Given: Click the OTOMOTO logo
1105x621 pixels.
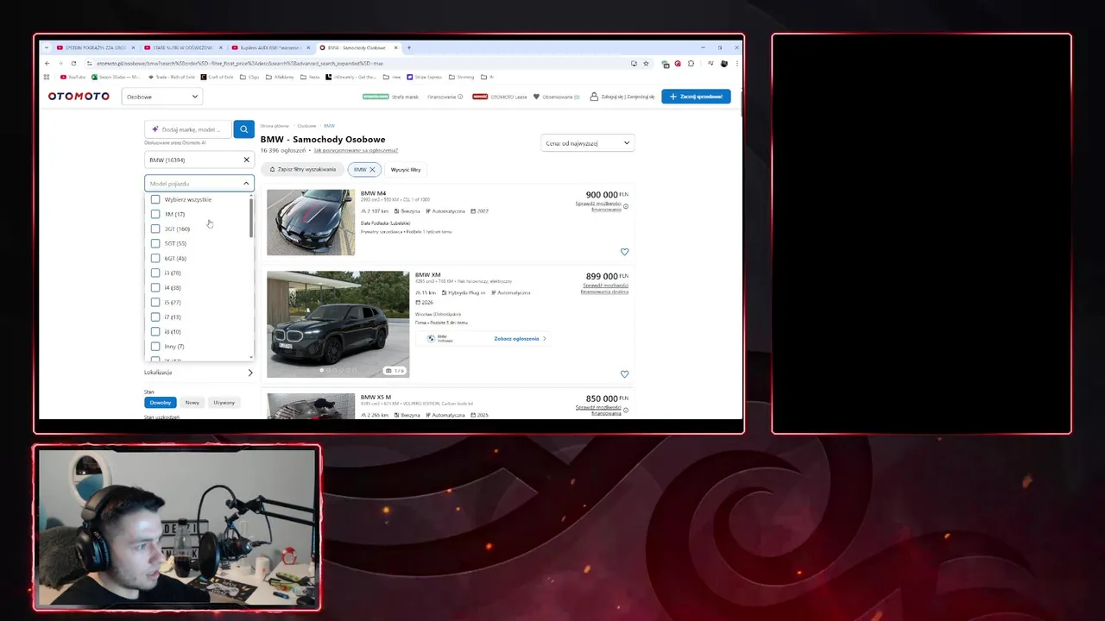Looking at the screenshot, I should [x=79, y=97].
